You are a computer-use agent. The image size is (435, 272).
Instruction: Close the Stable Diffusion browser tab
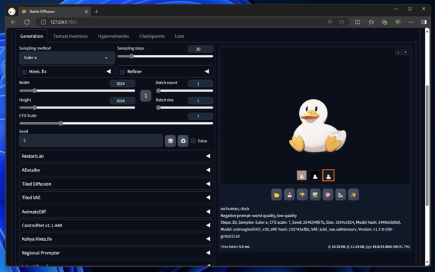[86, 12]
